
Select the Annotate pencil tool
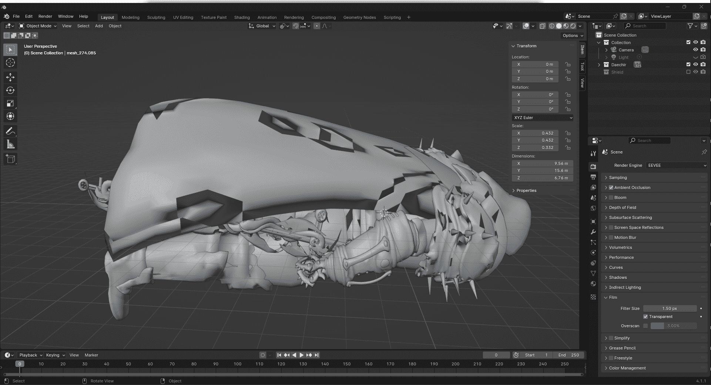[x=10, y=131]
